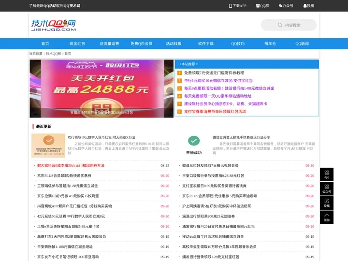This screenshot has width=348, height=261.
Task: Open recommended item 每天免费领取一天QQ豪华绿钻
Action: pos(217,96)
